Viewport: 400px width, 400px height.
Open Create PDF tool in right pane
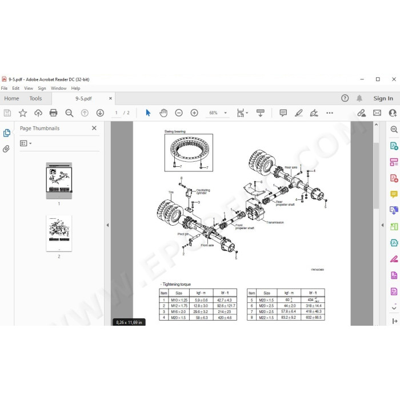coord(394,178)
